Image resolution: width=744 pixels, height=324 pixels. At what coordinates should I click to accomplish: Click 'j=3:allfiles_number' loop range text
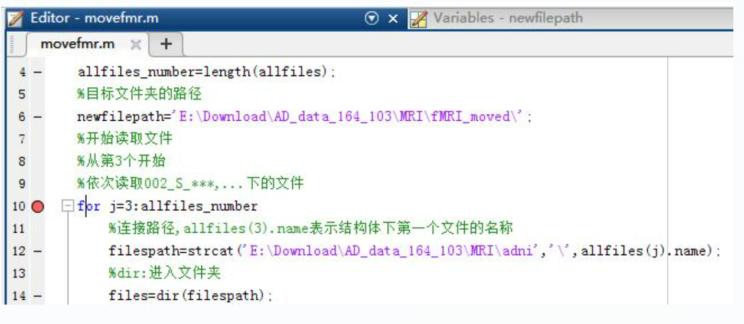click(x=182, y=207)
